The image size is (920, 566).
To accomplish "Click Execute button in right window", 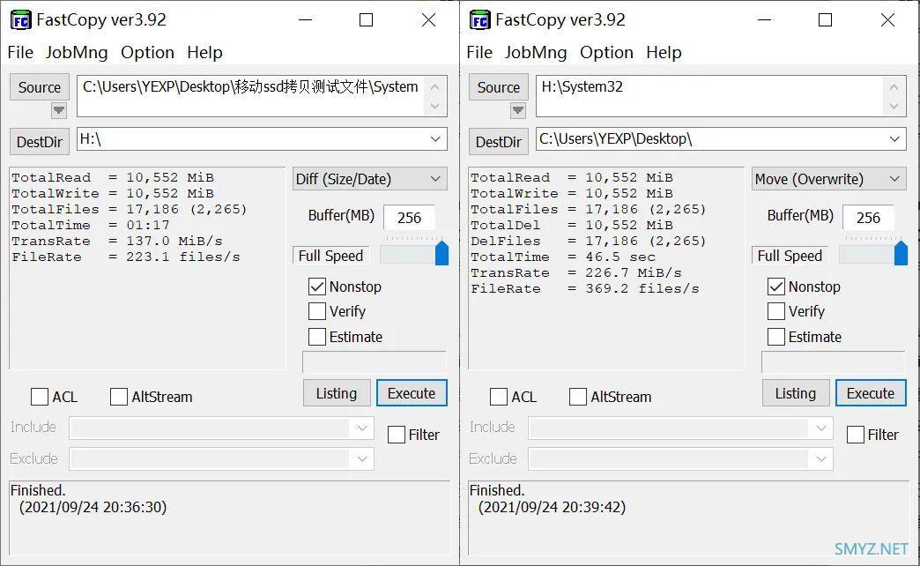I will coord(870,393).
